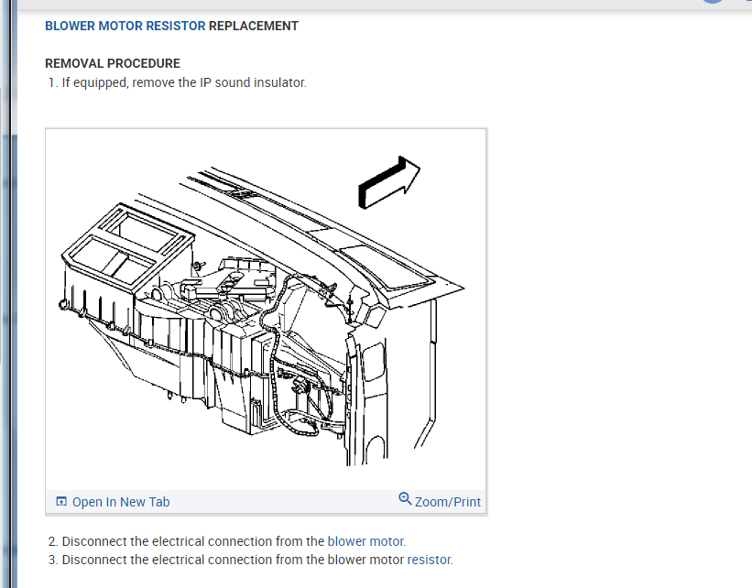Image resolution: width=752 pixels, height=588 pixels.
Task: Open the BLOWER MOTOR RESISTOR heading link
Action: [x=125, y=26]
